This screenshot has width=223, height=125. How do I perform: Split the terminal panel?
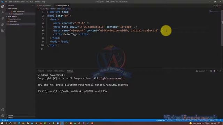[x=211, y=71]
